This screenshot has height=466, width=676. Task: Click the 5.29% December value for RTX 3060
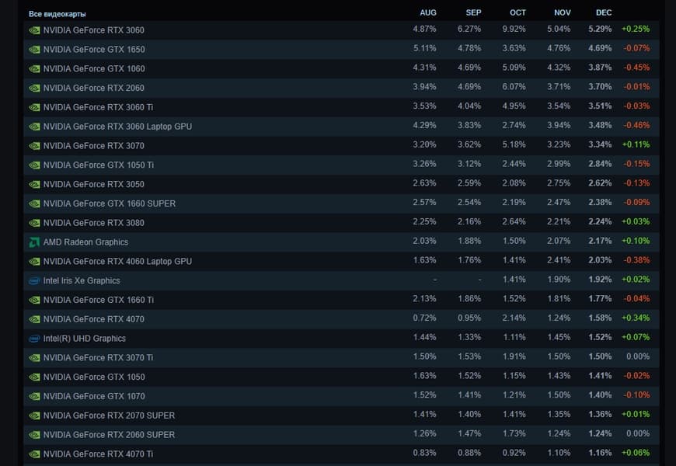(600, 30)
